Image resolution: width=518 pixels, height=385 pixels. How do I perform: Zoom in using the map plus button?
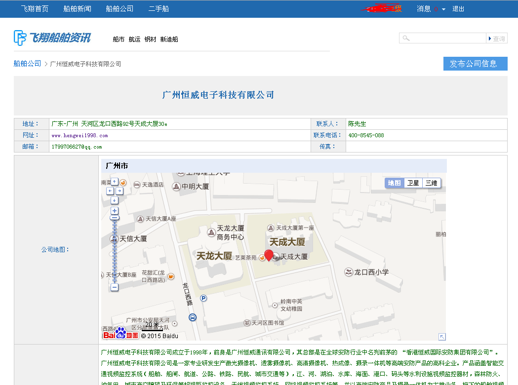click(x=115, y=211)
